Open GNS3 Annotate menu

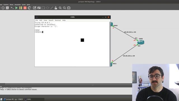click(18, 5)
